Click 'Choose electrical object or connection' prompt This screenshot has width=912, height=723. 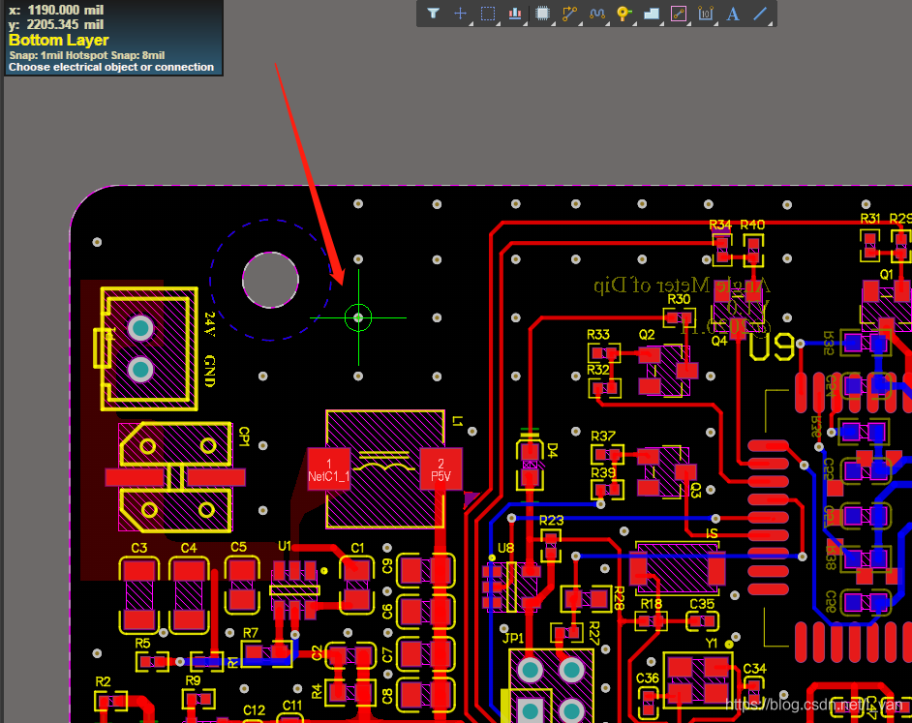pos(111,67)
